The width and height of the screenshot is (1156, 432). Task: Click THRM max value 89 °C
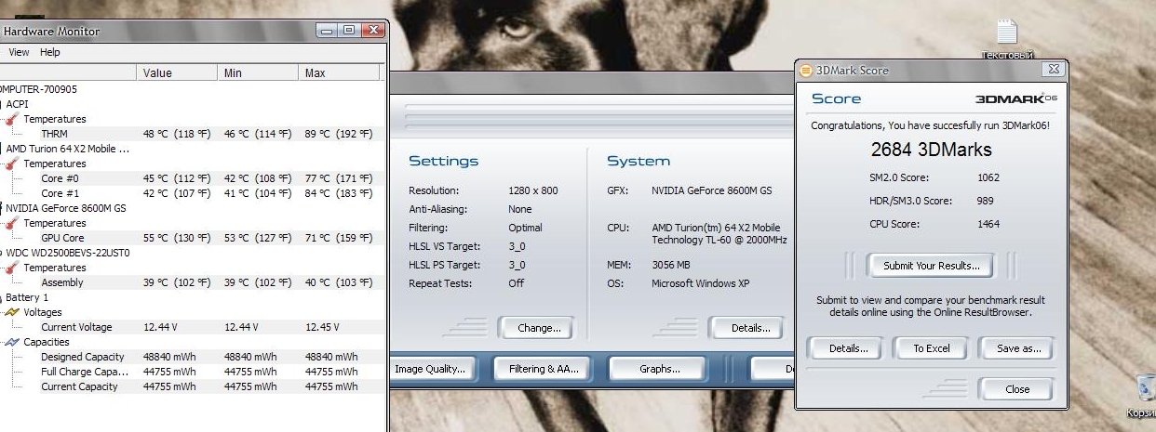coord(339,134)
